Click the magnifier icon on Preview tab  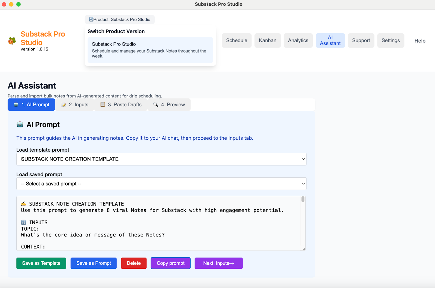[156, 104]
